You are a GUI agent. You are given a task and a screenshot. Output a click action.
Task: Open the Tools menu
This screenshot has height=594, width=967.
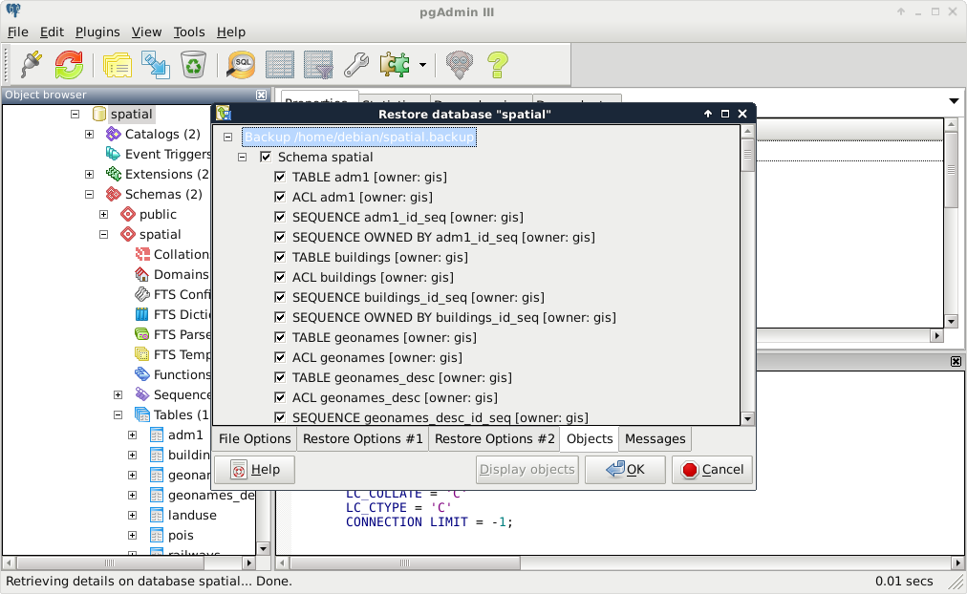coord(189,32)
